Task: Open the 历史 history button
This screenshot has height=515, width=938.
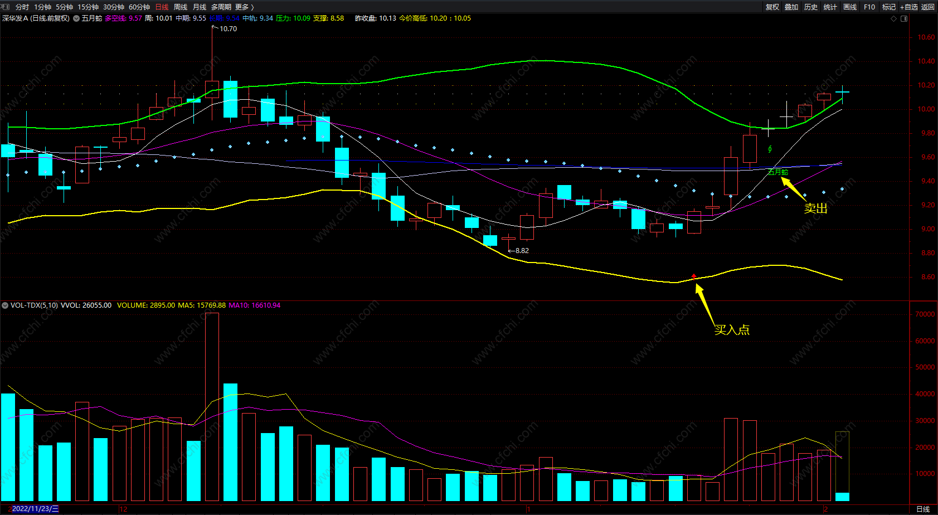Action: click(x=811, y=7)
